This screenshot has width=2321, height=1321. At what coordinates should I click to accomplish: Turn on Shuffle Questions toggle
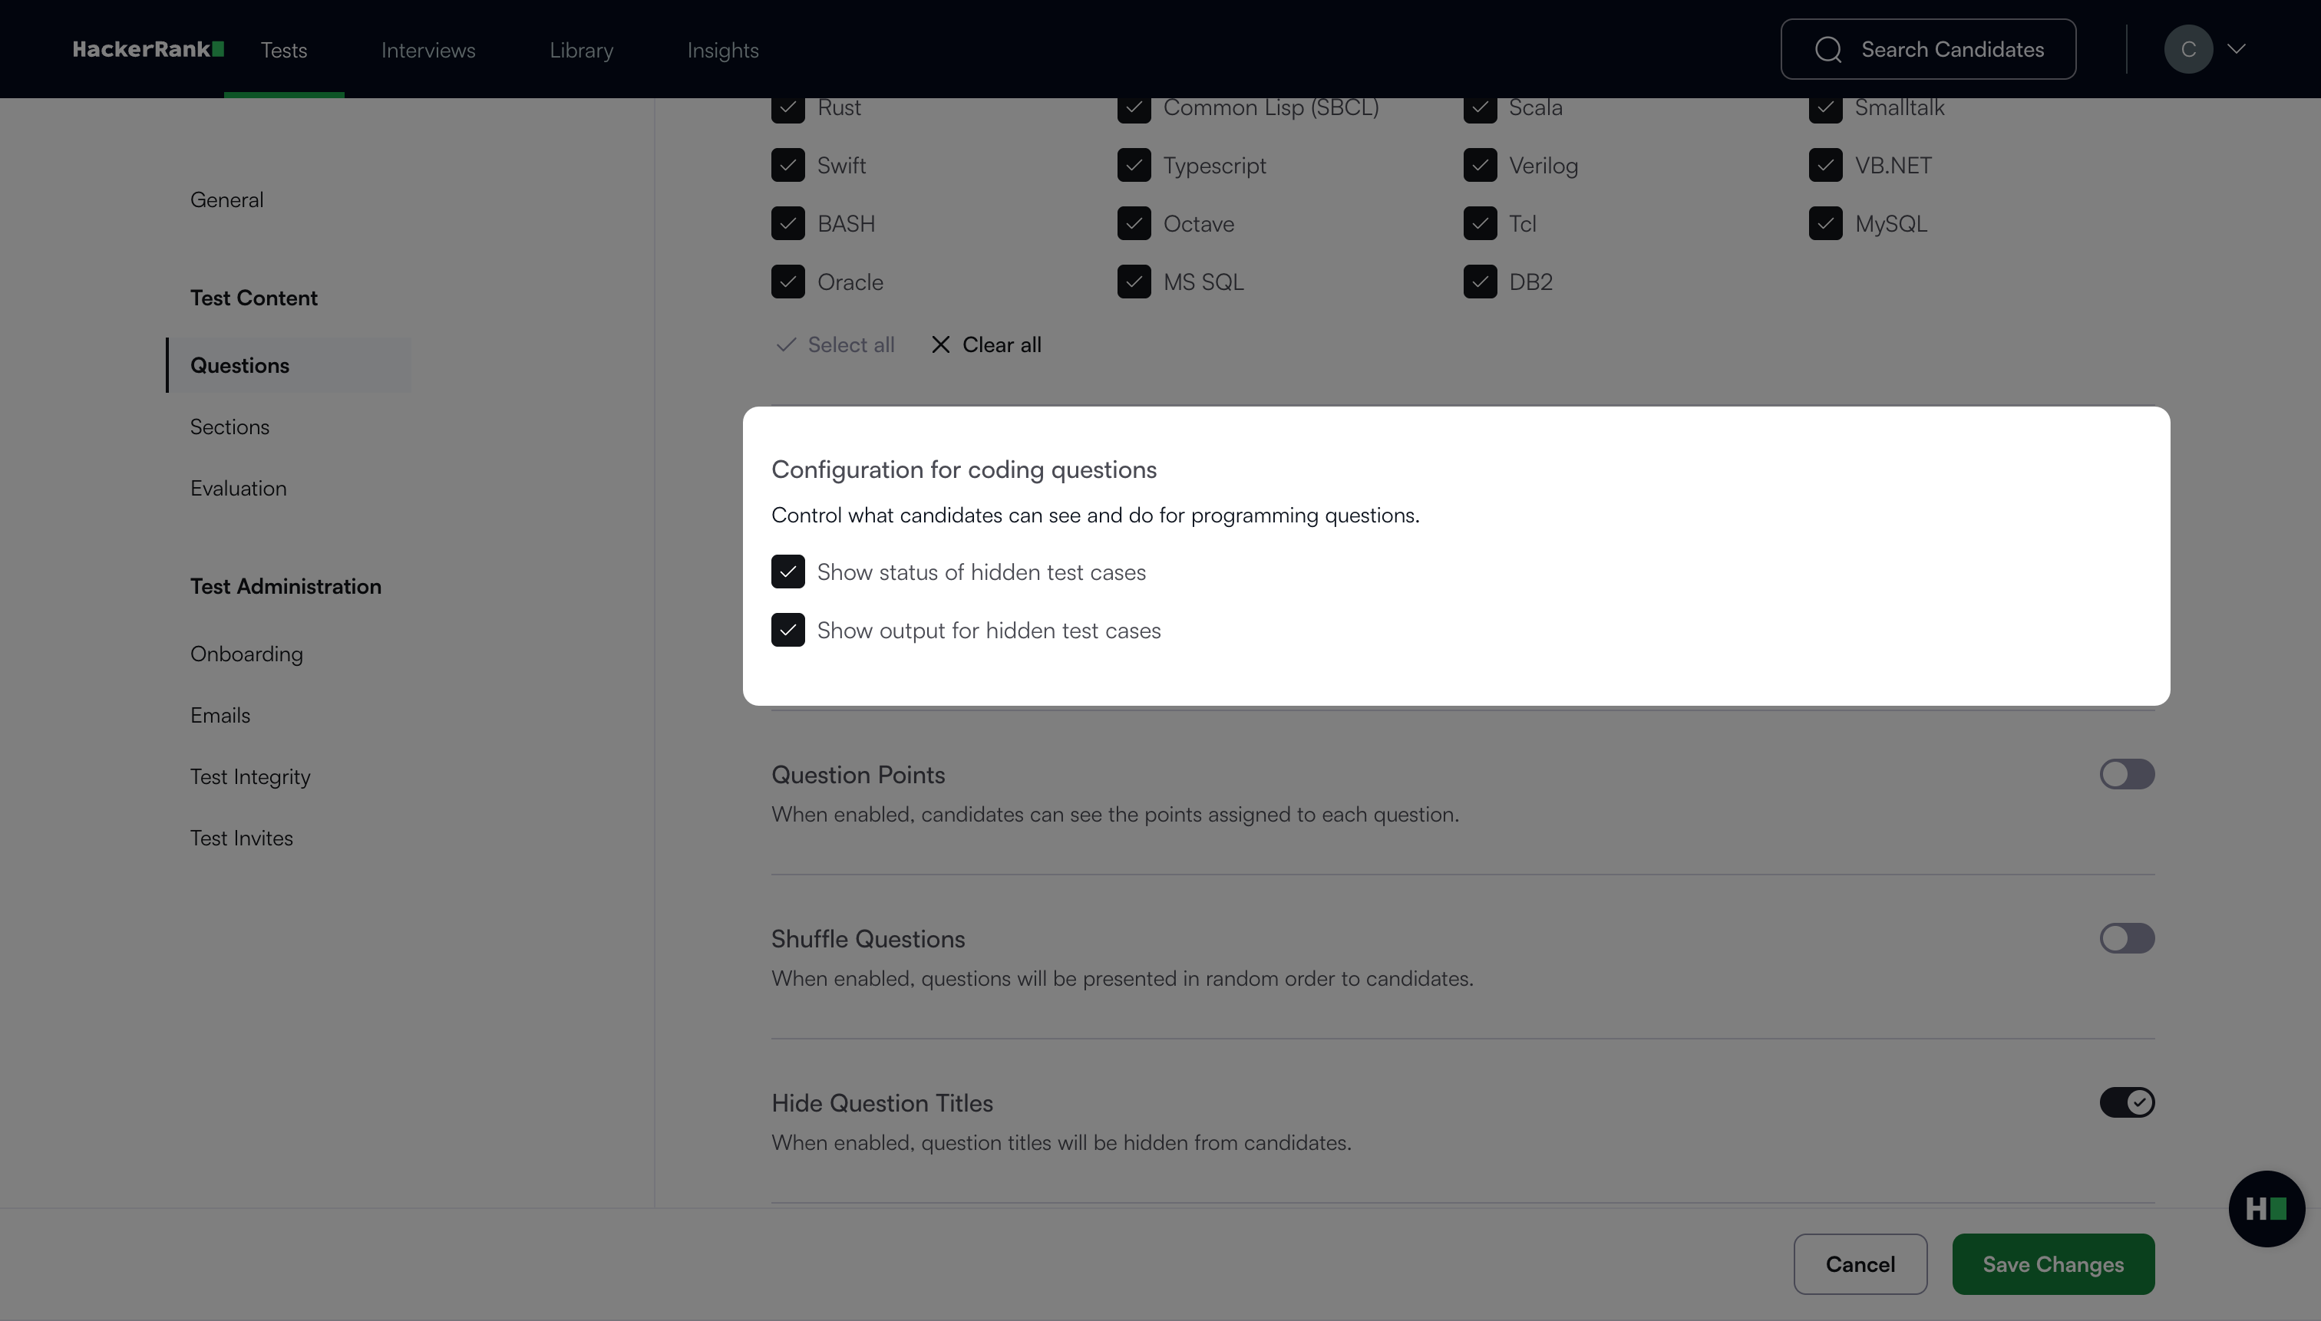(2127, 938)
